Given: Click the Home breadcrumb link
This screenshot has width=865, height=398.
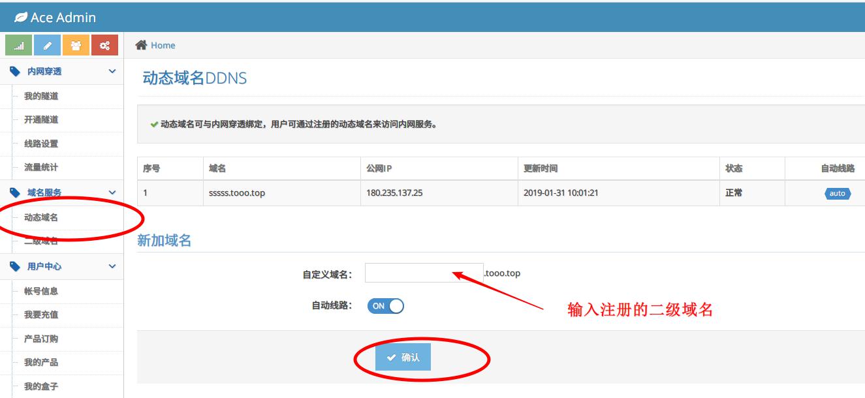Looking at the screenshot, I should 163,45.
